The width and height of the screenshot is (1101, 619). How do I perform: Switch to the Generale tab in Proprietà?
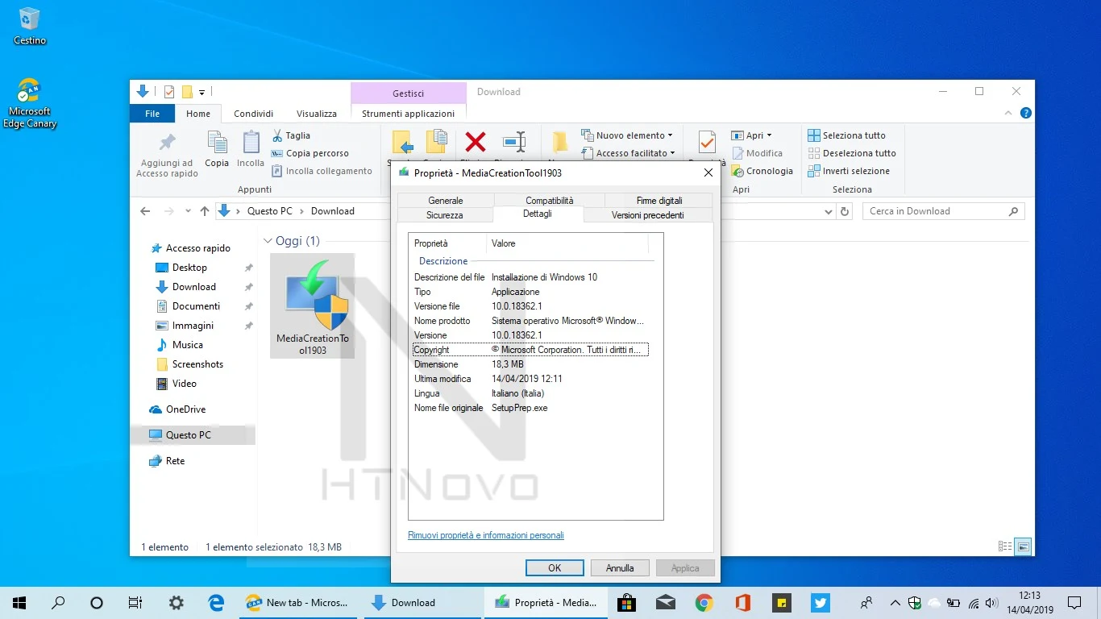coord(446,200)
